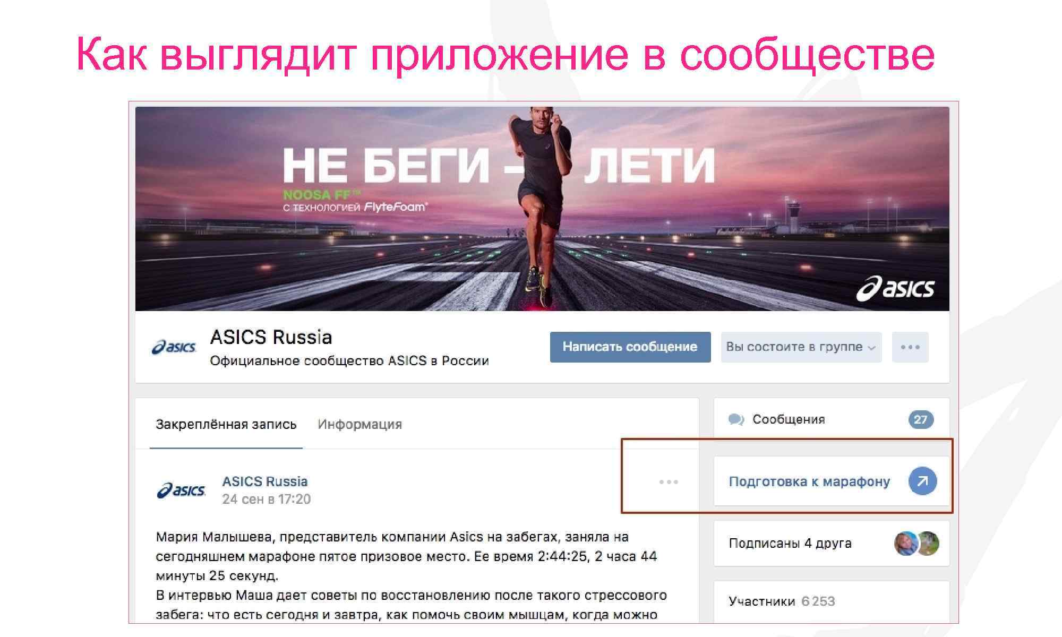This screenshot has width=1062, height=637.
Task: Switch to the 'Информация' tab
Action: (x=360, y=424)
